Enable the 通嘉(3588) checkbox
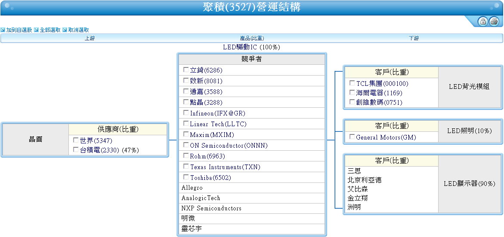The width and height of the screenshot is (504, 237). tap(186, 91)
